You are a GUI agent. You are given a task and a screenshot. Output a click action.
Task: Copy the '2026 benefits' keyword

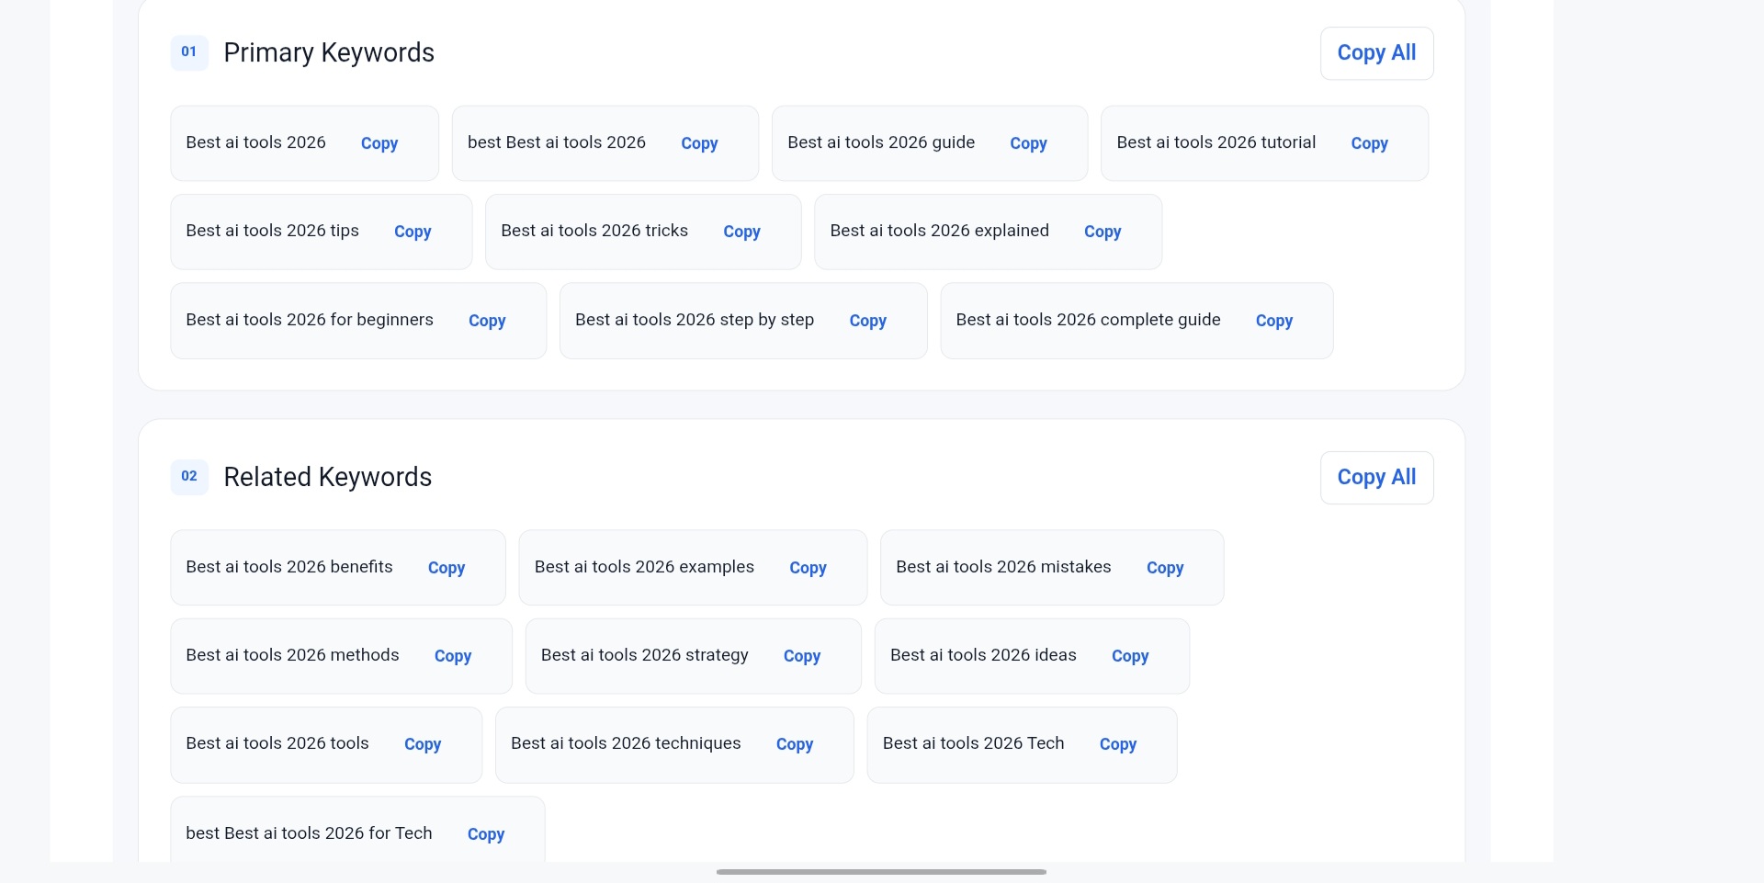(447, 568)
